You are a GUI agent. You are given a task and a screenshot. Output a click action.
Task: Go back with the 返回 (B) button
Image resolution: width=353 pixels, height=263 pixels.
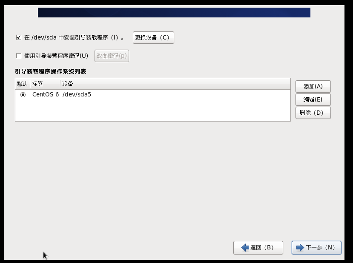(258, 248)
